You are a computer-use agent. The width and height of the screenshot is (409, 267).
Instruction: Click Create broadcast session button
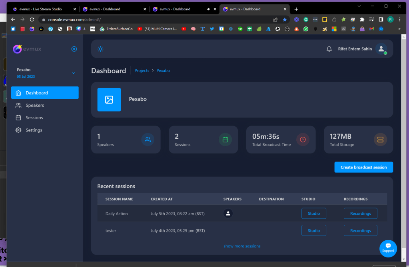(x=363, y=167)
